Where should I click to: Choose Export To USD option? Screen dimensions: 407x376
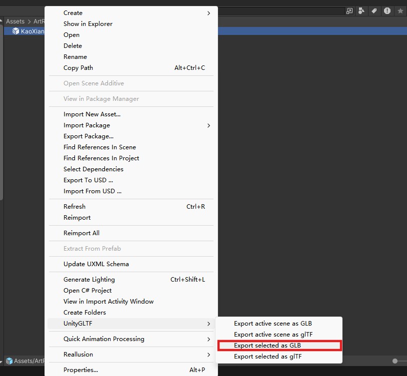tap(88, 180)
